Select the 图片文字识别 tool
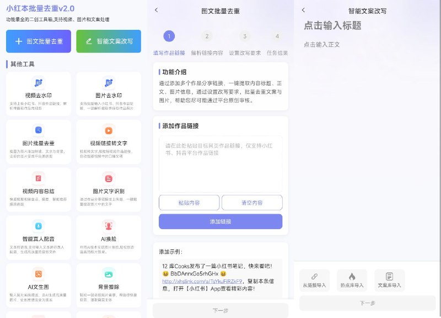The height and width of the screenshot is (318, 441). (108, 192)
